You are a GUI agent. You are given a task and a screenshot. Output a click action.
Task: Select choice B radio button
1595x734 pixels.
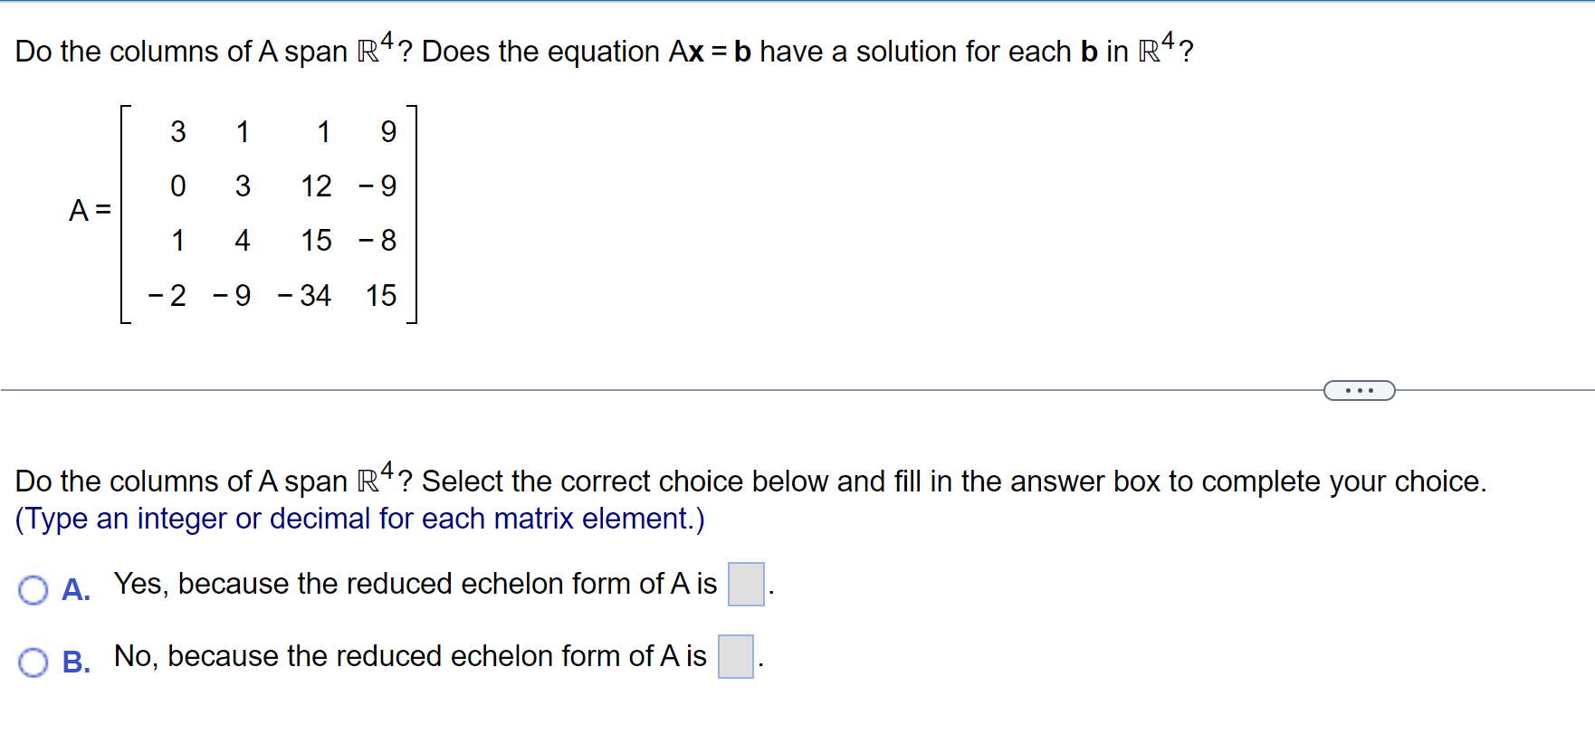[x=33, y=663]
